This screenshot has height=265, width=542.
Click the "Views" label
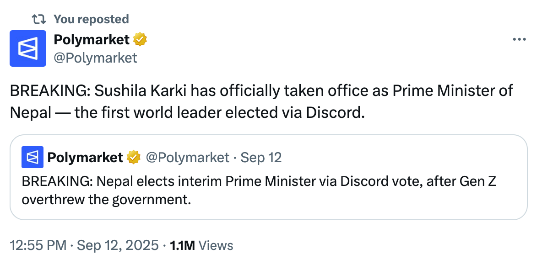point(216,245)
